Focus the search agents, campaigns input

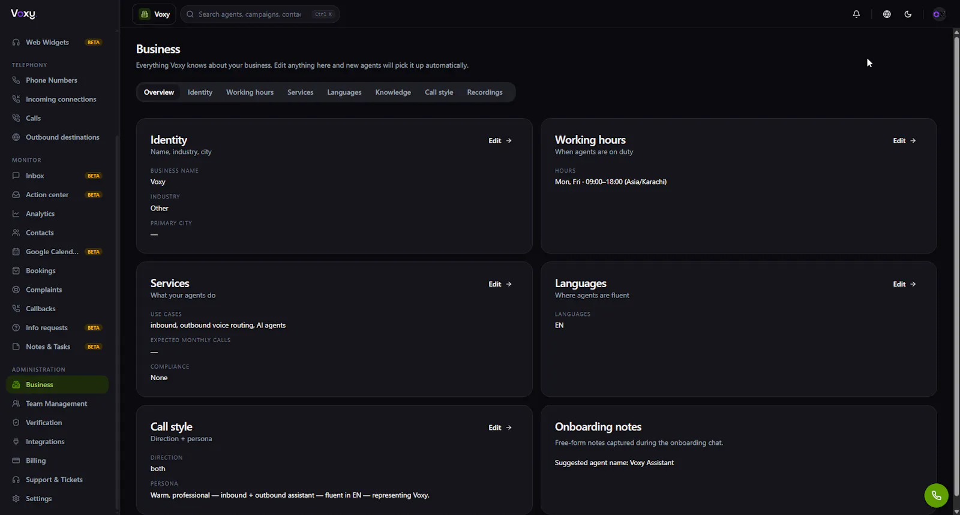pyautogui.click(x=260, y=14)
